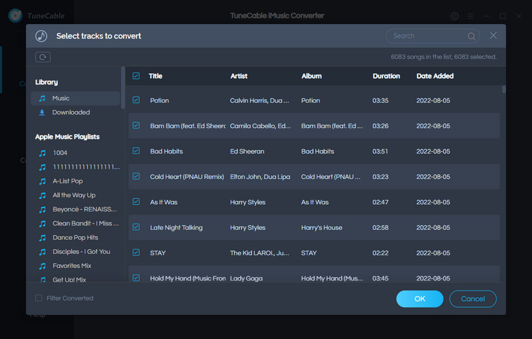The height and width of the screenshot is (339, 532).
Task: Open the All the Way Up playlist
Action: coord(75,195)
